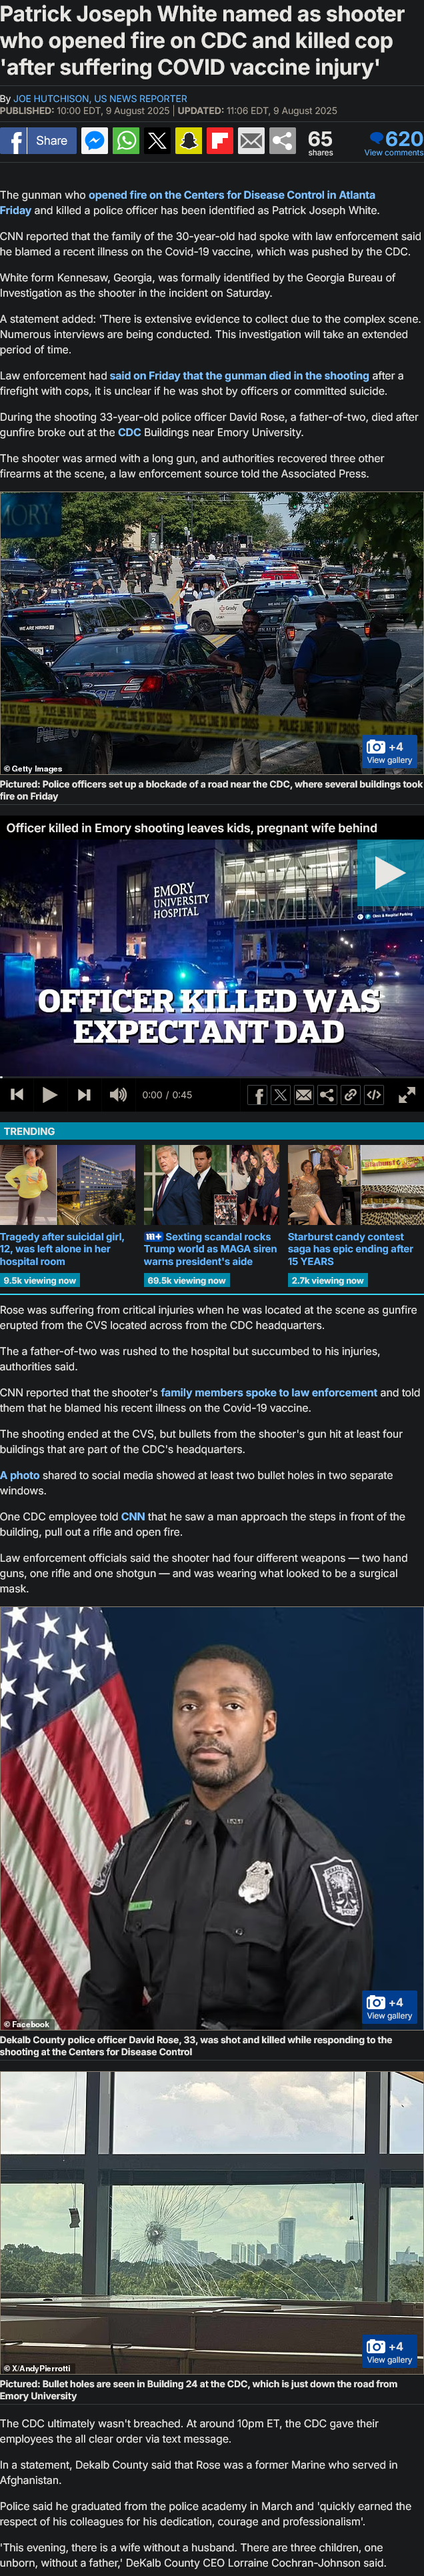This screenshot has width=424, height=2576.
Task: Click caption 'Pictured: Bullet holes are seen in Building 24'
Action: pyautogui.click(x=199, y=2389)
